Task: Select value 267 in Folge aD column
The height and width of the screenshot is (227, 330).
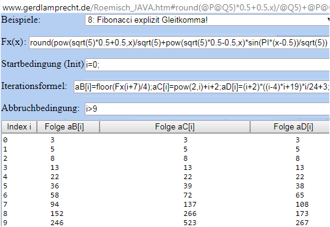Action: click(302, 223)
